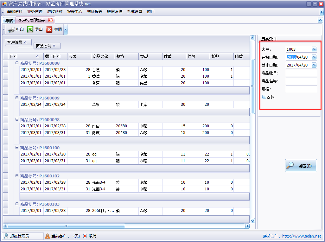Open the 截止日期 date picker dropdown
The image size is (325, 242).
click(x=314, y=65)
